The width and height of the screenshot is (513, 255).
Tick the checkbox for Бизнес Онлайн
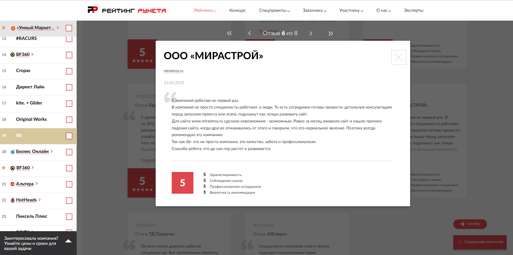coord(69,152)
